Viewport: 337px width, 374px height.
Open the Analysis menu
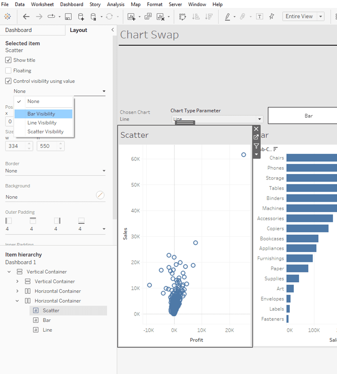coord(116,4)
